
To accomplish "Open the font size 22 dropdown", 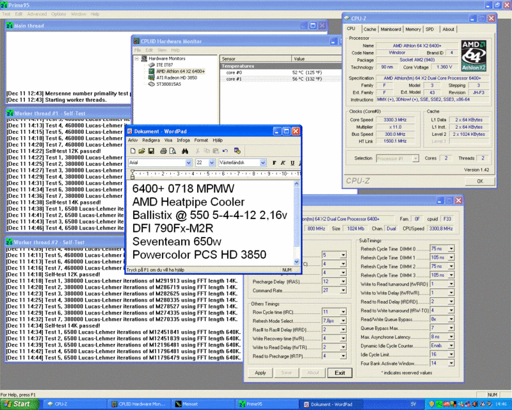I will tap(212, 163).
